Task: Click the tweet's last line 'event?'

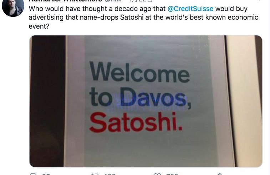Action: (x=39, y=26)
